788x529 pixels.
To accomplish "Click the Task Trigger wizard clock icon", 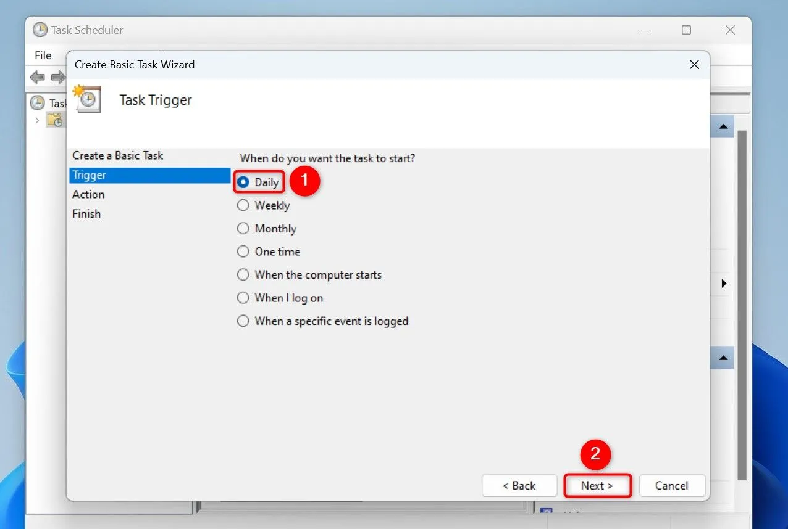I will pyautogui.click(x=86, y=99).
